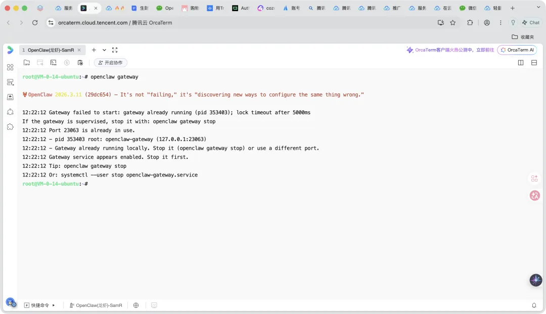Viewport: 546px width, 314px height.
Task: Bookmark this page with the star icon
Action: 452,23
